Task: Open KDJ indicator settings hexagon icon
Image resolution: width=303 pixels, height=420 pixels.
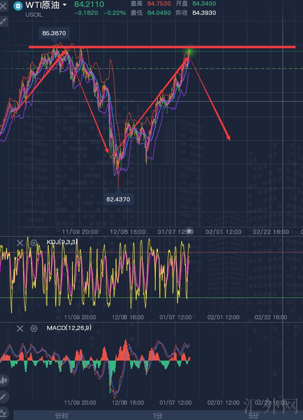Action: point(33,243)
